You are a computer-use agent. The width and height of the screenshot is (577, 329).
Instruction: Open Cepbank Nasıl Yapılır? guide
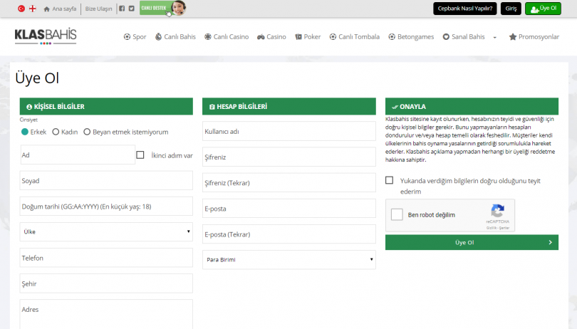pyautogui.click(x=464, y=9)
